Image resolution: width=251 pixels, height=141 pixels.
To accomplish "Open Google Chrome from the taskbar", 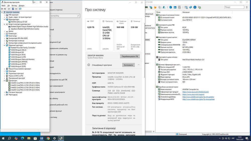I will [x=48, y=138].
